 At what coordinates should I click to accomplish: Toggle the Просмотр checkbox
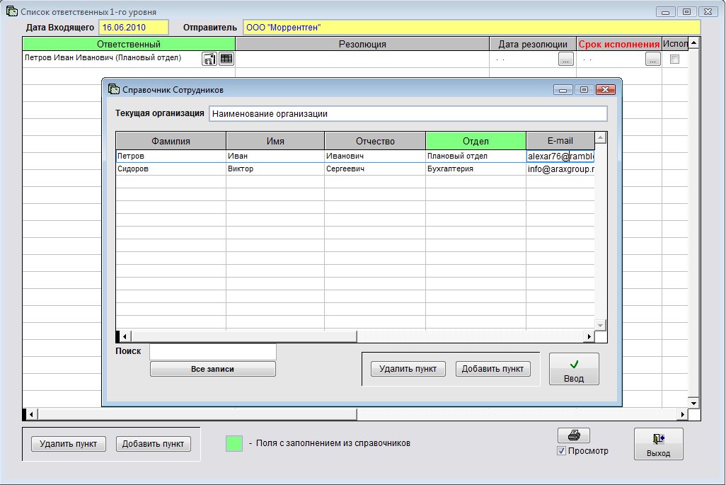(562, 451)
